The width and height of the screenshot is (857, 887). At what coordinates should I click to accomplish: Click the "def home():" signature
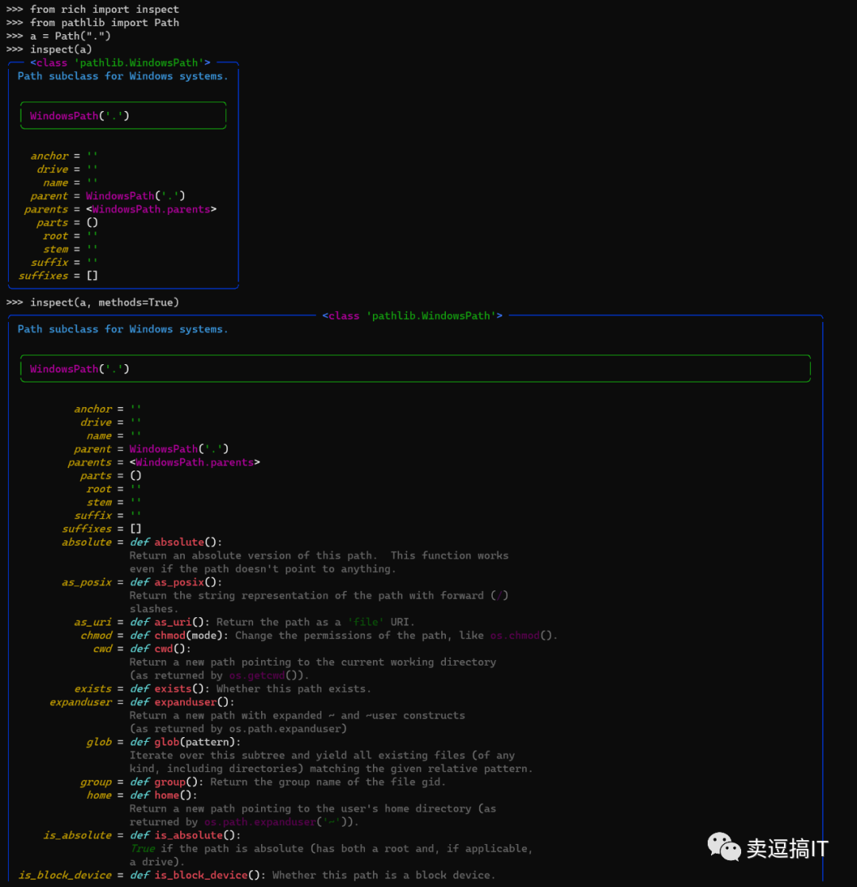[163, 795]
